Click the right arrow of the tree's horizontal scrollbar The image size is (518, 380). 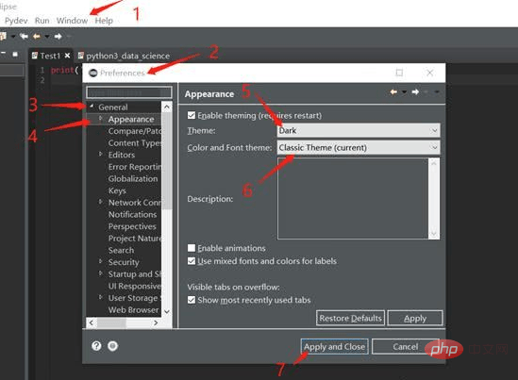click(156, 322)
